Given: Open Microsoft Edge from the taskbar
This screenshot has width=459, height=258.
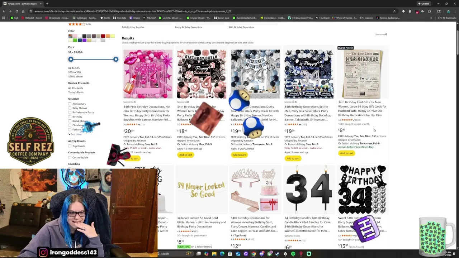Looking at the screenshot, I should point(222,254).
